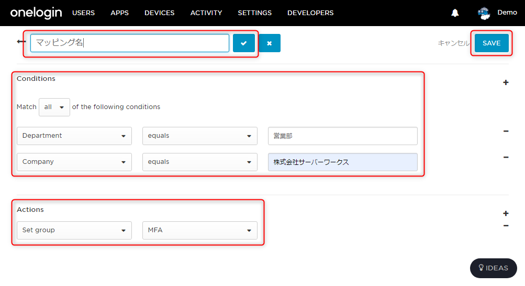525x286 pixels.
Task: Open the Set group action dropdown
Action: [74, 230]
